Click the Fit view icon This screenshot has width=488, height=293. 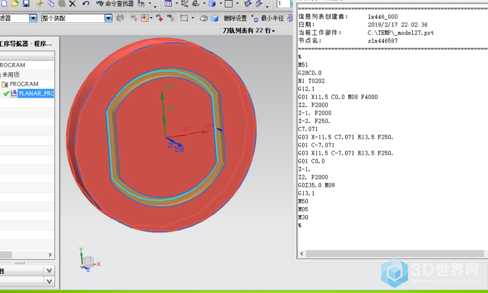[x=168, y=4]
